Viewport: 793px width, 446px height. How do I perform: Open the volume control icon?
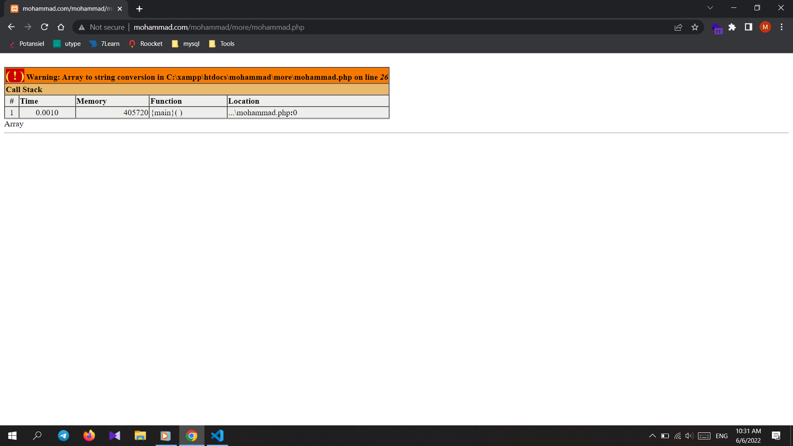pyautogui.click(x=689, y=436)
